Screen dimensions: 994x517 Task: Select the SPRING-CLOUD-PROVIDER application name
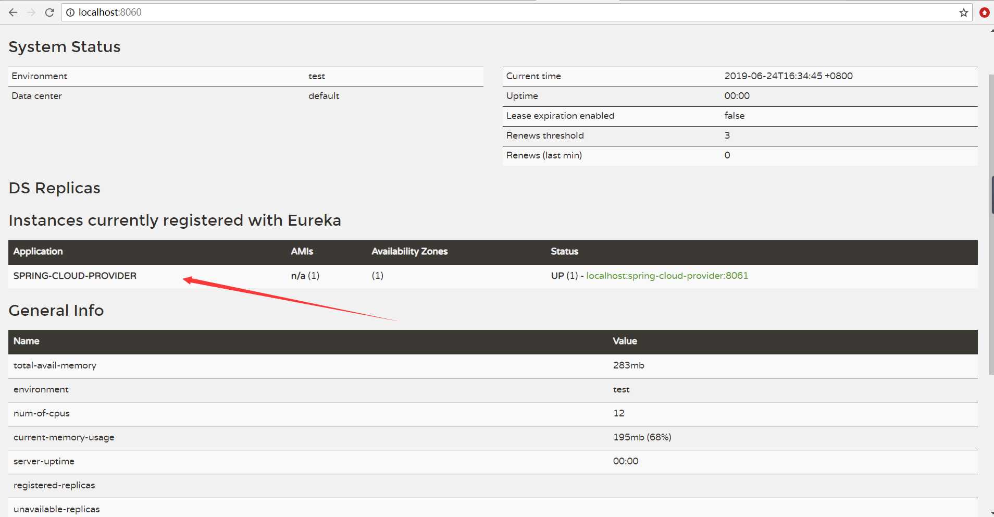coord(75,276)
